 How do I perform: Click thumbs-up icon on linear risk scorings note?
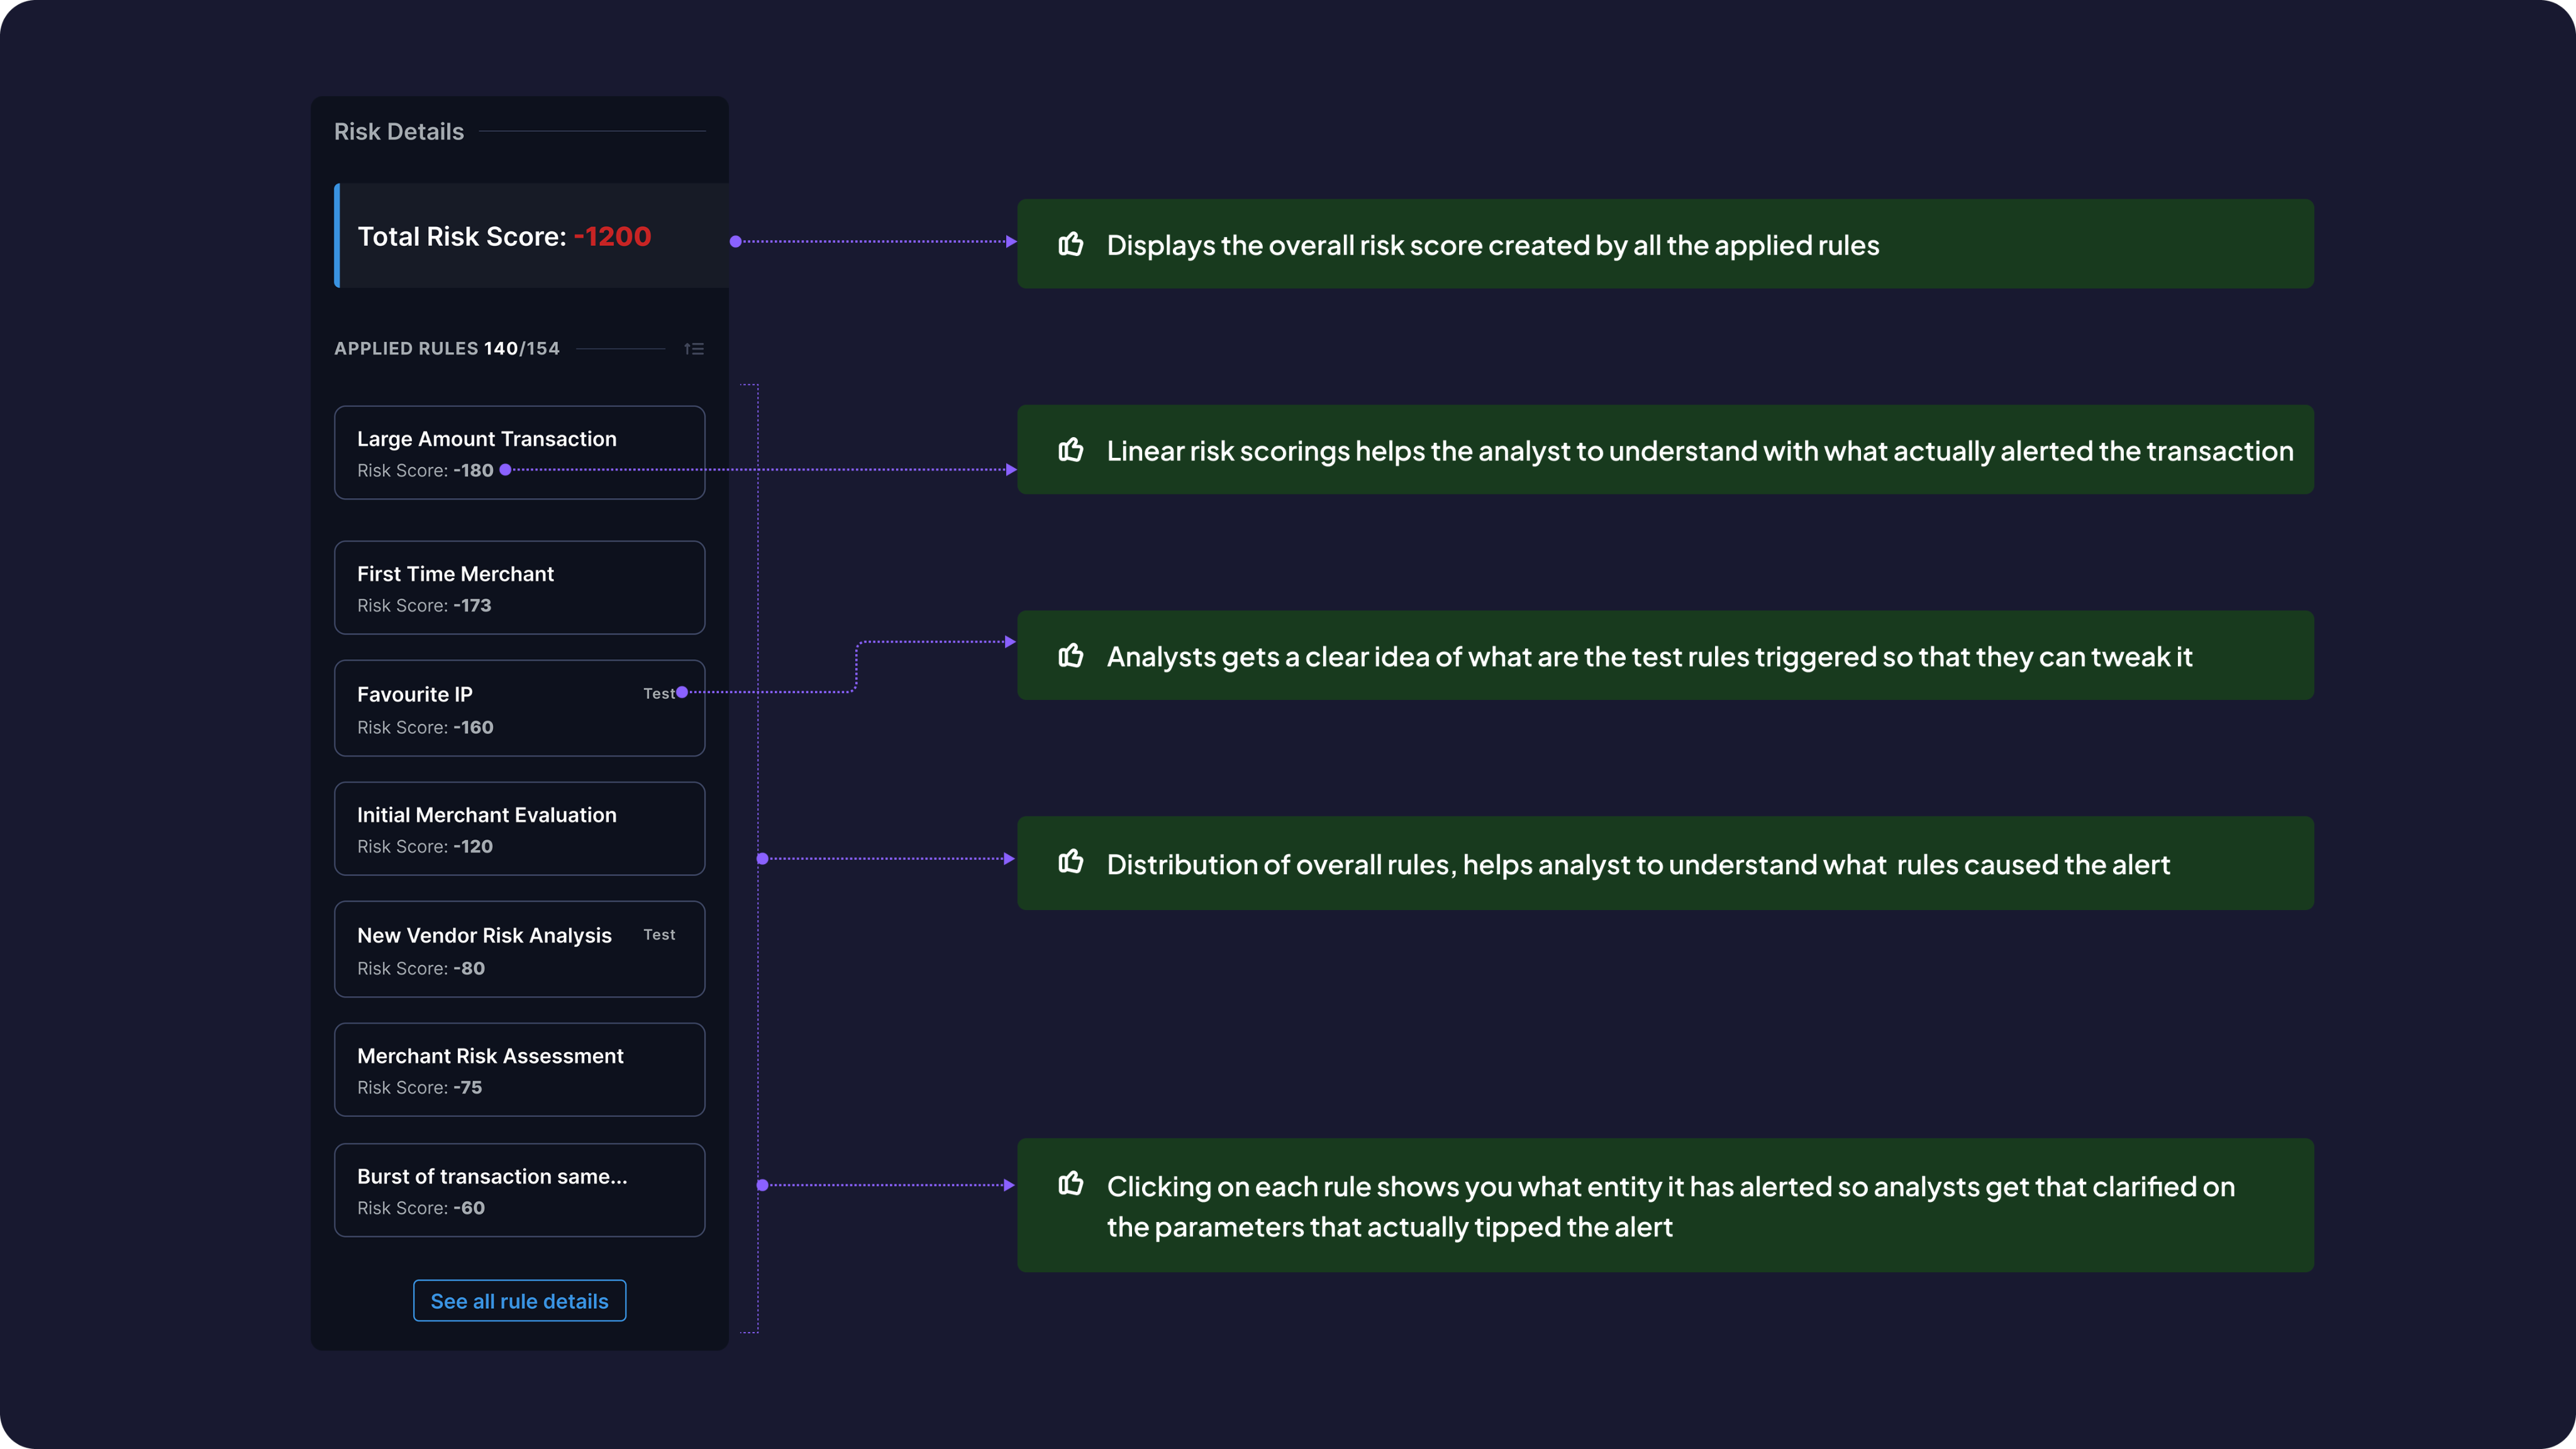[1071, 450]
